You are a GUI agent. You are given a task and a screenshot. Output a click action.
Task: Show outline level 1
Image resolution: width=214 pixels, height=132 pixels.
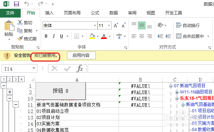click(4, 79)
